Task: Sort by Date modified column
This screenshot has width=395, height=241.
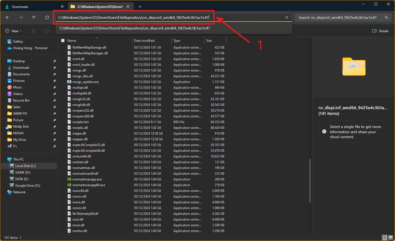Action: 144,41
